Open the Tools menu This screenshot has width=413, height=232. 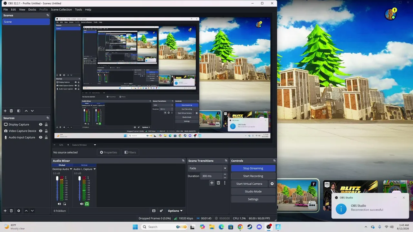click(78, 9)
